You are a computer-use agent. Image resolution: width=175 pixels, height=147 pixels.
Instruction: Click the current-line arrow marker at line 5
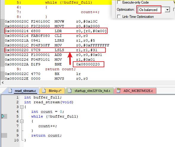[x=3, y=116]
